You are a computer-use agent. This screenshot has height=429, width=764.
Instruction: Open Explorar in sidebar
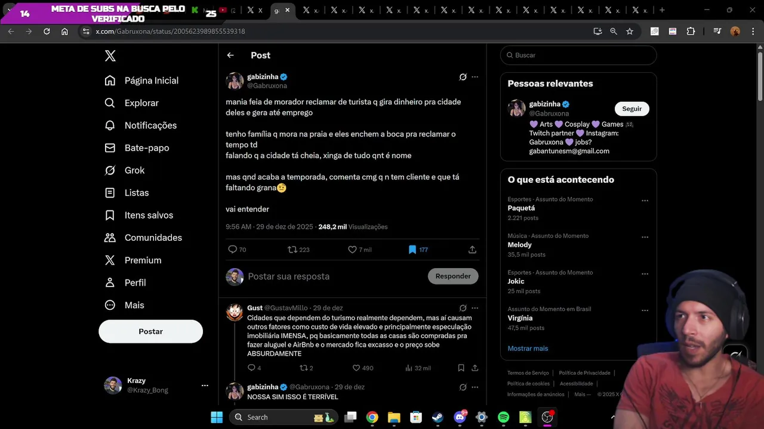click(x=132, y=103)
